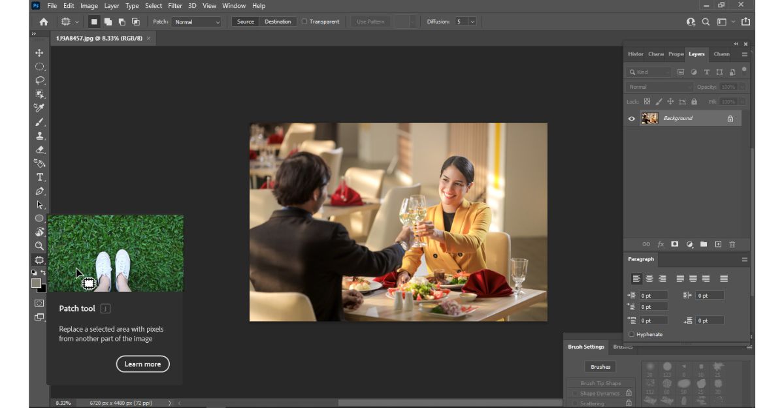This screenshot has height=408, width=784.
Task: Delete layer trash icon
Action: click(x=732, y=244)
